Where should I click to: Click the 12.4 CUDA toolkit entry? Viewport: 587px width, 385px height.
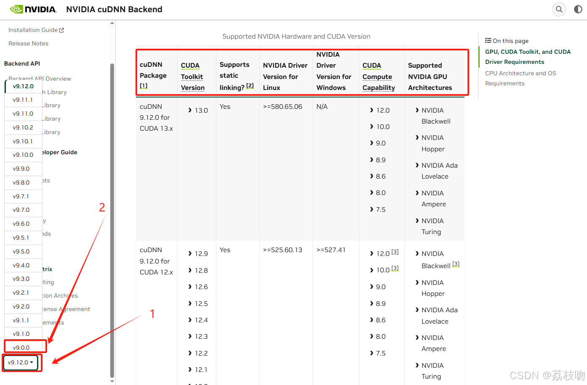201,320
